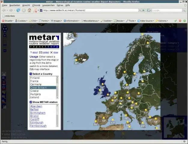This screenshot has width=188, height=144.
Task: Open the Lesezeichen menu
Action: pos(48,5)
